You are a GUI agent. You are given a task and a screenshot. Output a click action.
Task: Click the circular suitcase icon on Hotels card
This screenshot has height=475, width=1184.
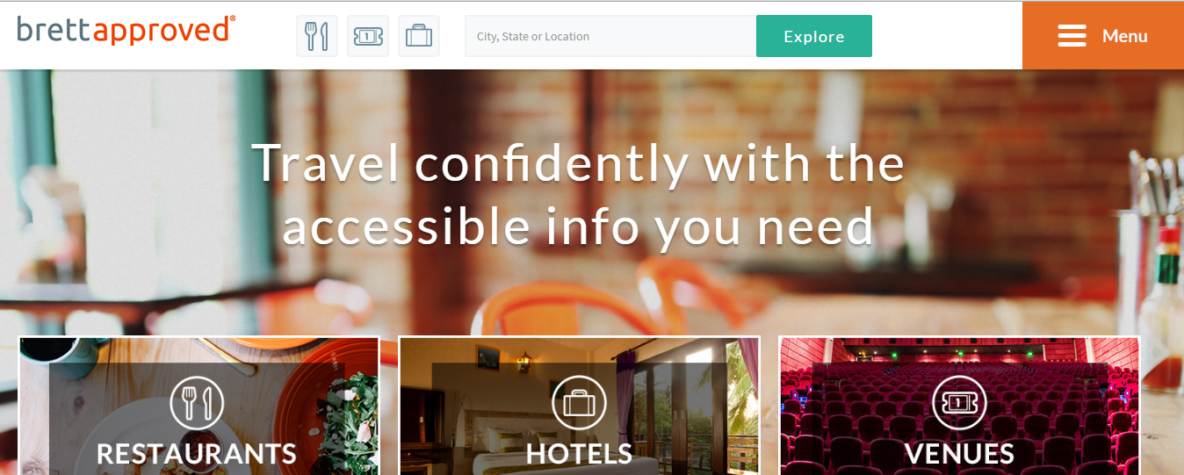coord(579,403)
